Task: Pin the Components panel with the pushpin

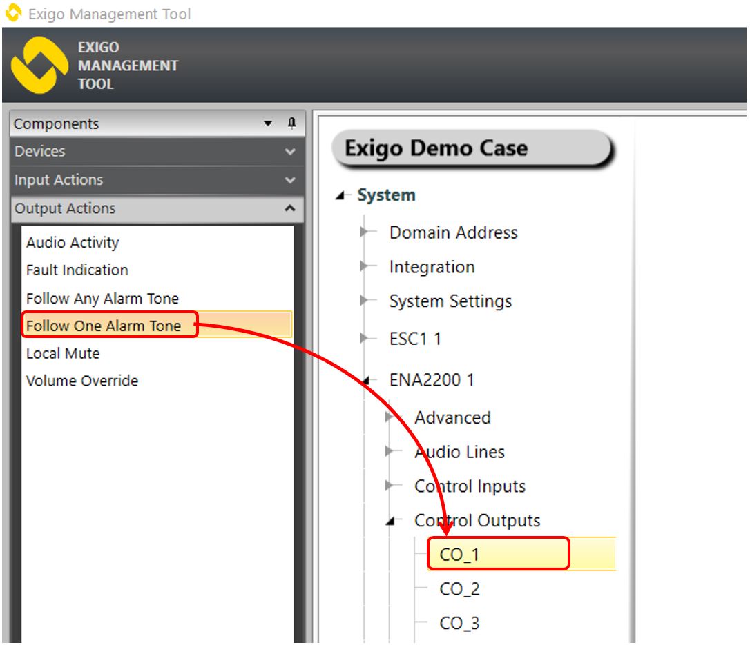Action: coord(291,123)
